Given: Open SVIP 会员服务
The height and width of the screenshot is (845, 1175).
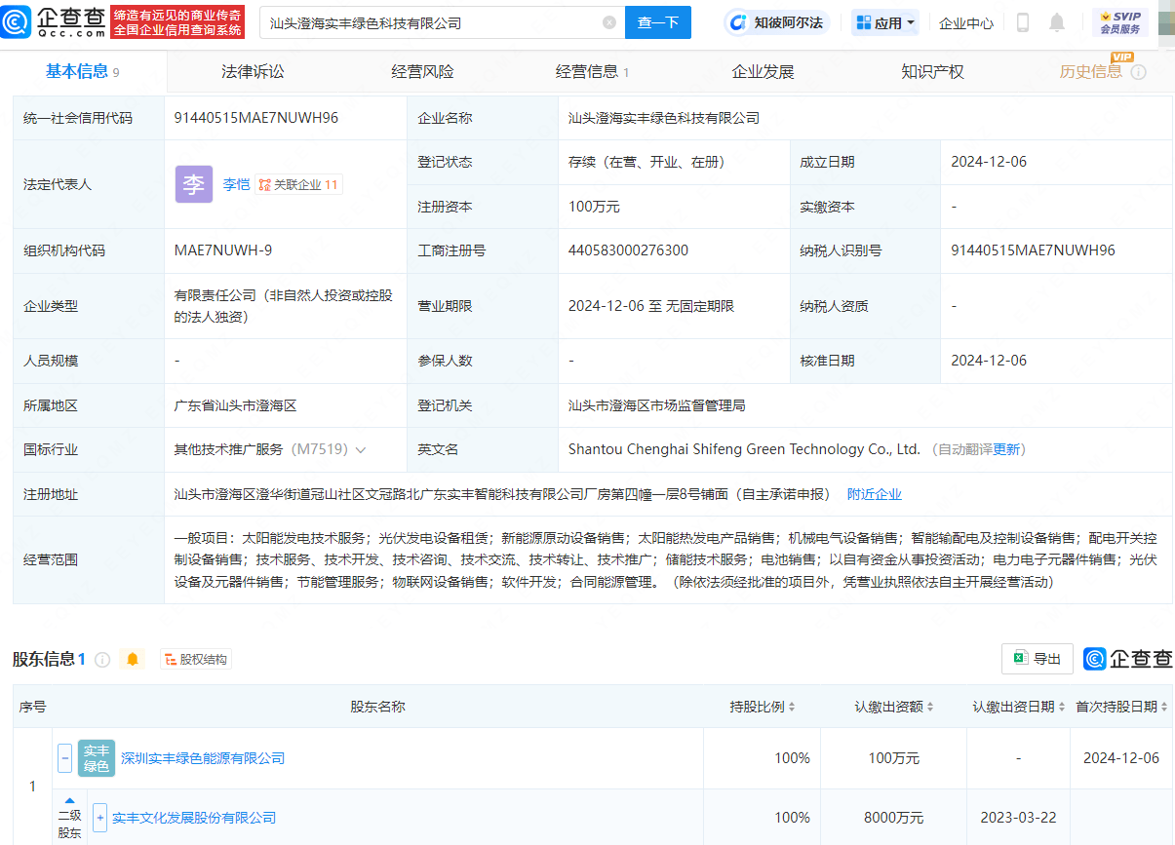Looking at the screenshot, I should point(1120,22).
